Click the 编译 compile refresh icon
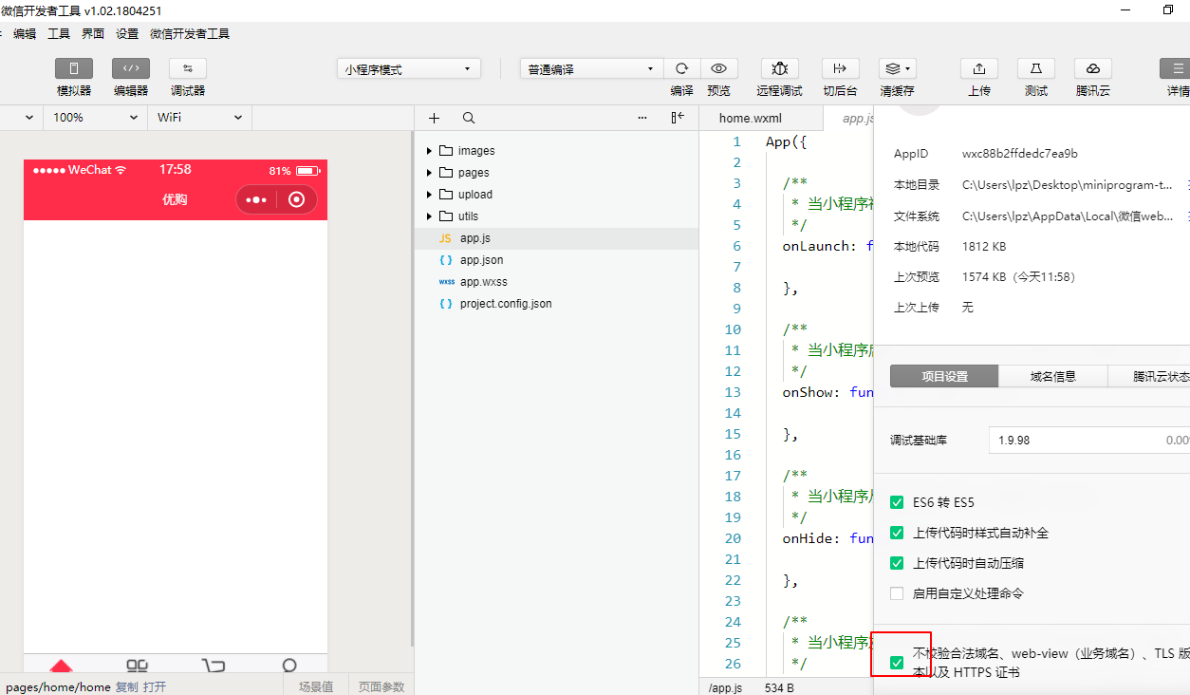This screenshot has width=1190, height=695. coord(681,69)
